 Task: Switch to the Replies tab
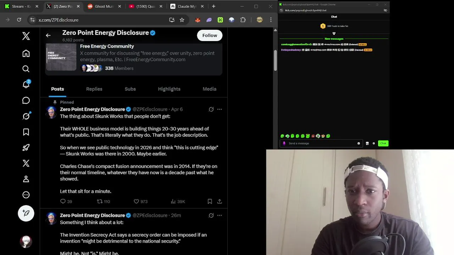94,89
